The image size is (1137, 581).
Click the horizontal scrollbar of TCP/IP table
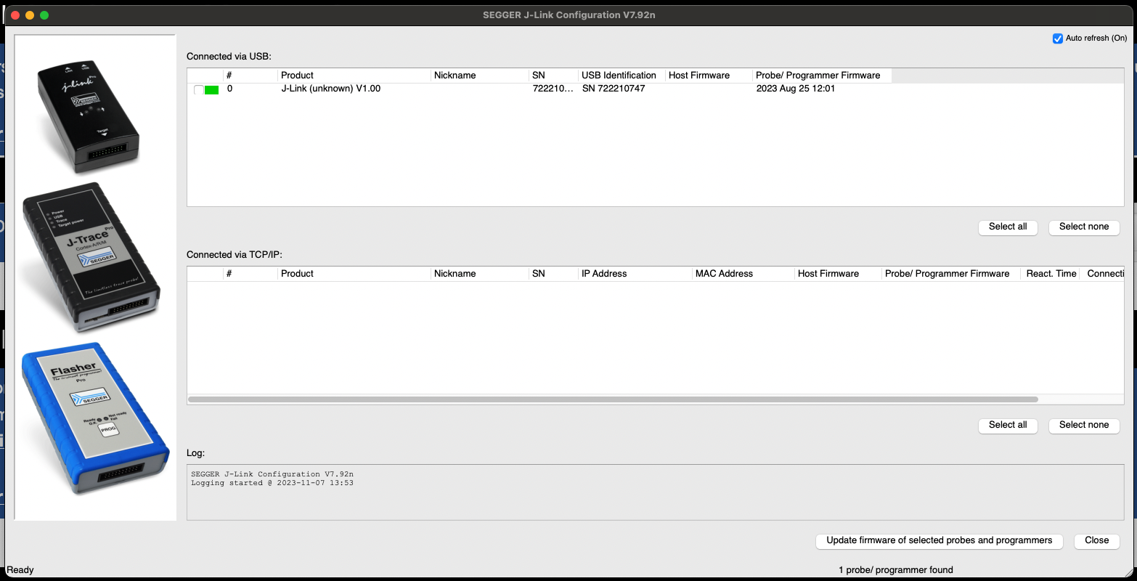613,399
